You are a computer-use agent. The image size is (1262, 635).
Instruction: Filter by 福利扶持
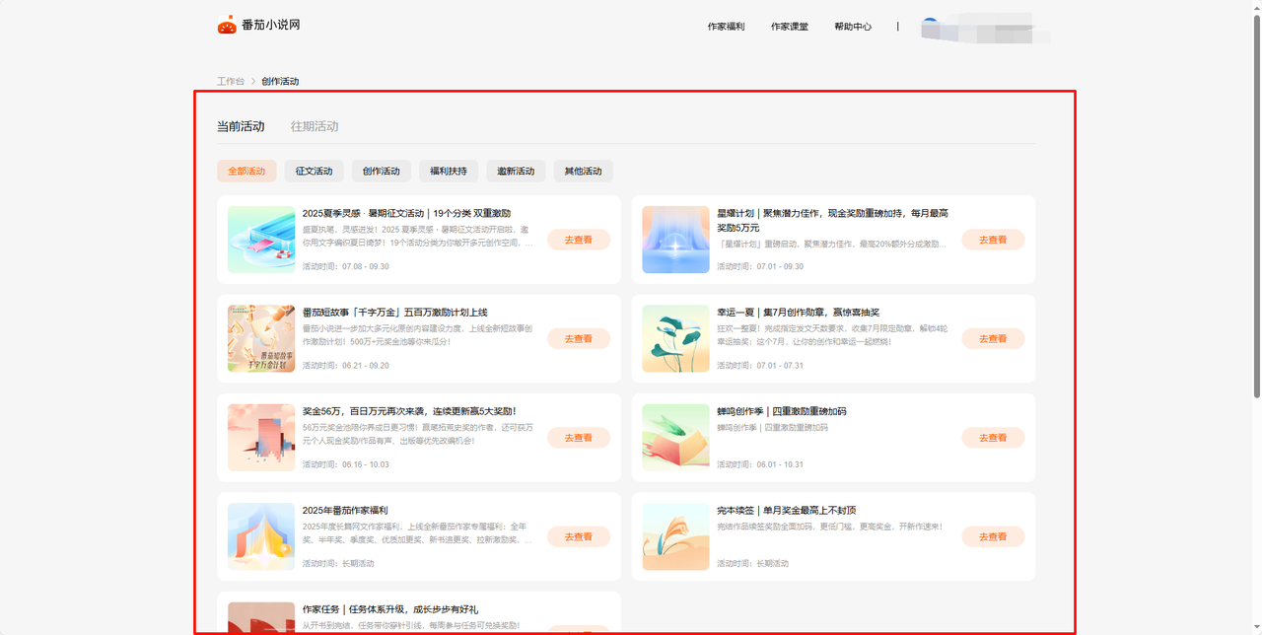tap(449, 171)
